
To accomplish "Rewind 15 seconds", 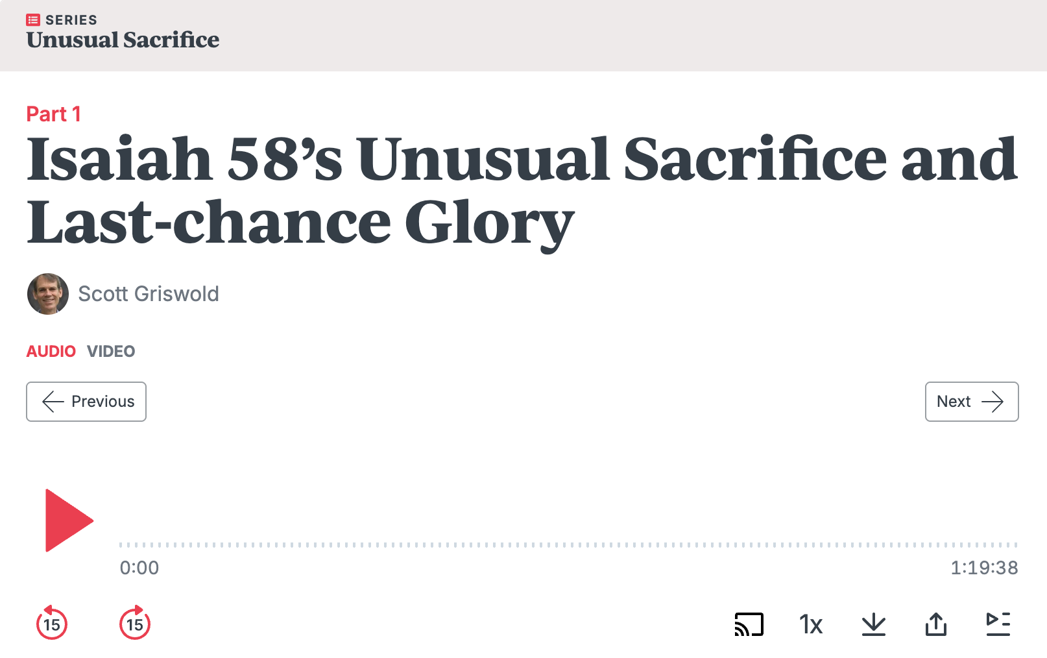I will (x=52, y=623).
